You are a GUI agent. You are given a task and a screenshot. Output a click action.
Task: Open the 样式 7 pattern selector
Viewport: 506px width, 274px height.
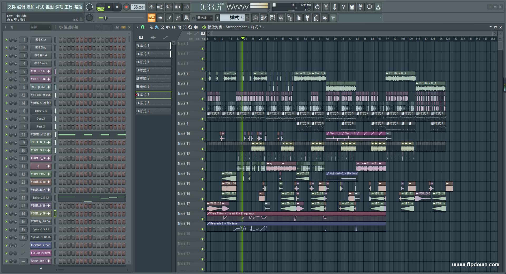(232, 18)
